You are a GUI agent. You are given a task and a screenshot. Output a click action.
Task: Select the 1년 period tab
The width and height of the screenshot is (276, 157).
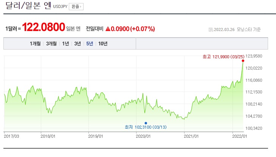point(65,44)
